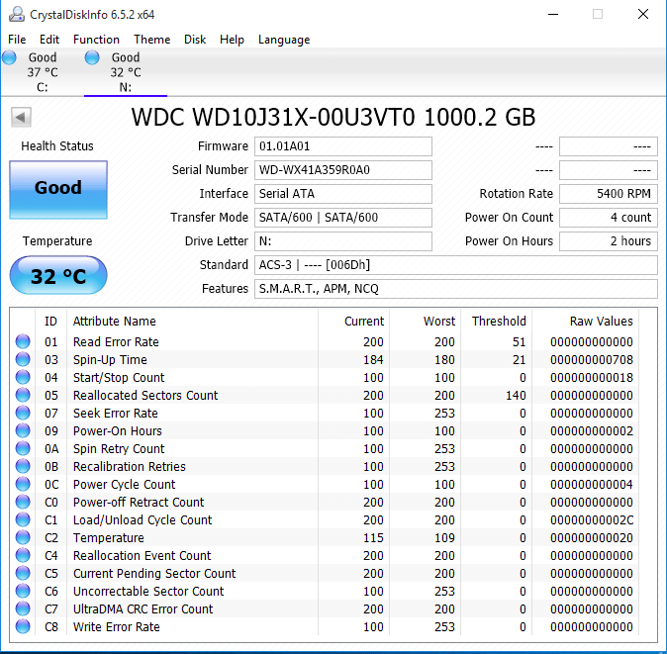This screenshot has height=654, width=667.
Task: Select the Read Error Rate attribute name
Action: click(x=116, y=342)
